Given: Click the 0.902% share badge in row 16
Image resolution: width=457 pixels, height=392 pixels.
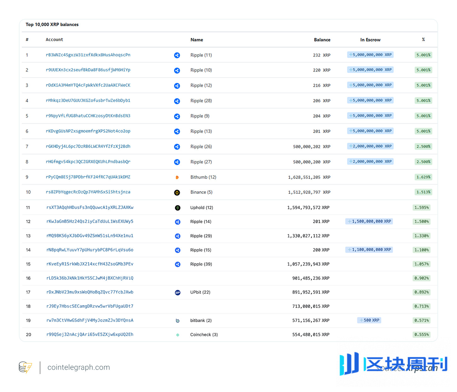Looking at the screenshot, I should click(x=421, y=278).
